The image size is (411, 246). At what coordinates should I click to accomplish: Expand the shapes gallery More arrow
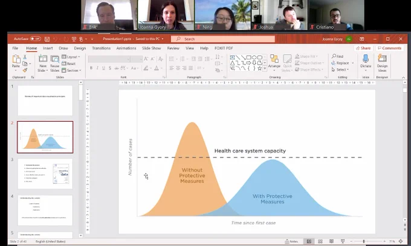pyautogui.click(x=265, y=69)
